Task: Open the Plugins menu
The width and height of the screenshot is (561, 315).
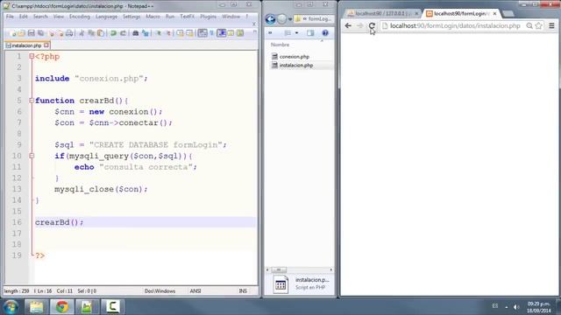Action: [x=208, y=17]
